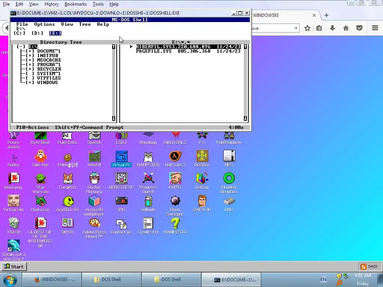The image size is (383, 287).
Task: Expand the WINDOWS directory
Action: pyautogui.click(x=30, y=83)
